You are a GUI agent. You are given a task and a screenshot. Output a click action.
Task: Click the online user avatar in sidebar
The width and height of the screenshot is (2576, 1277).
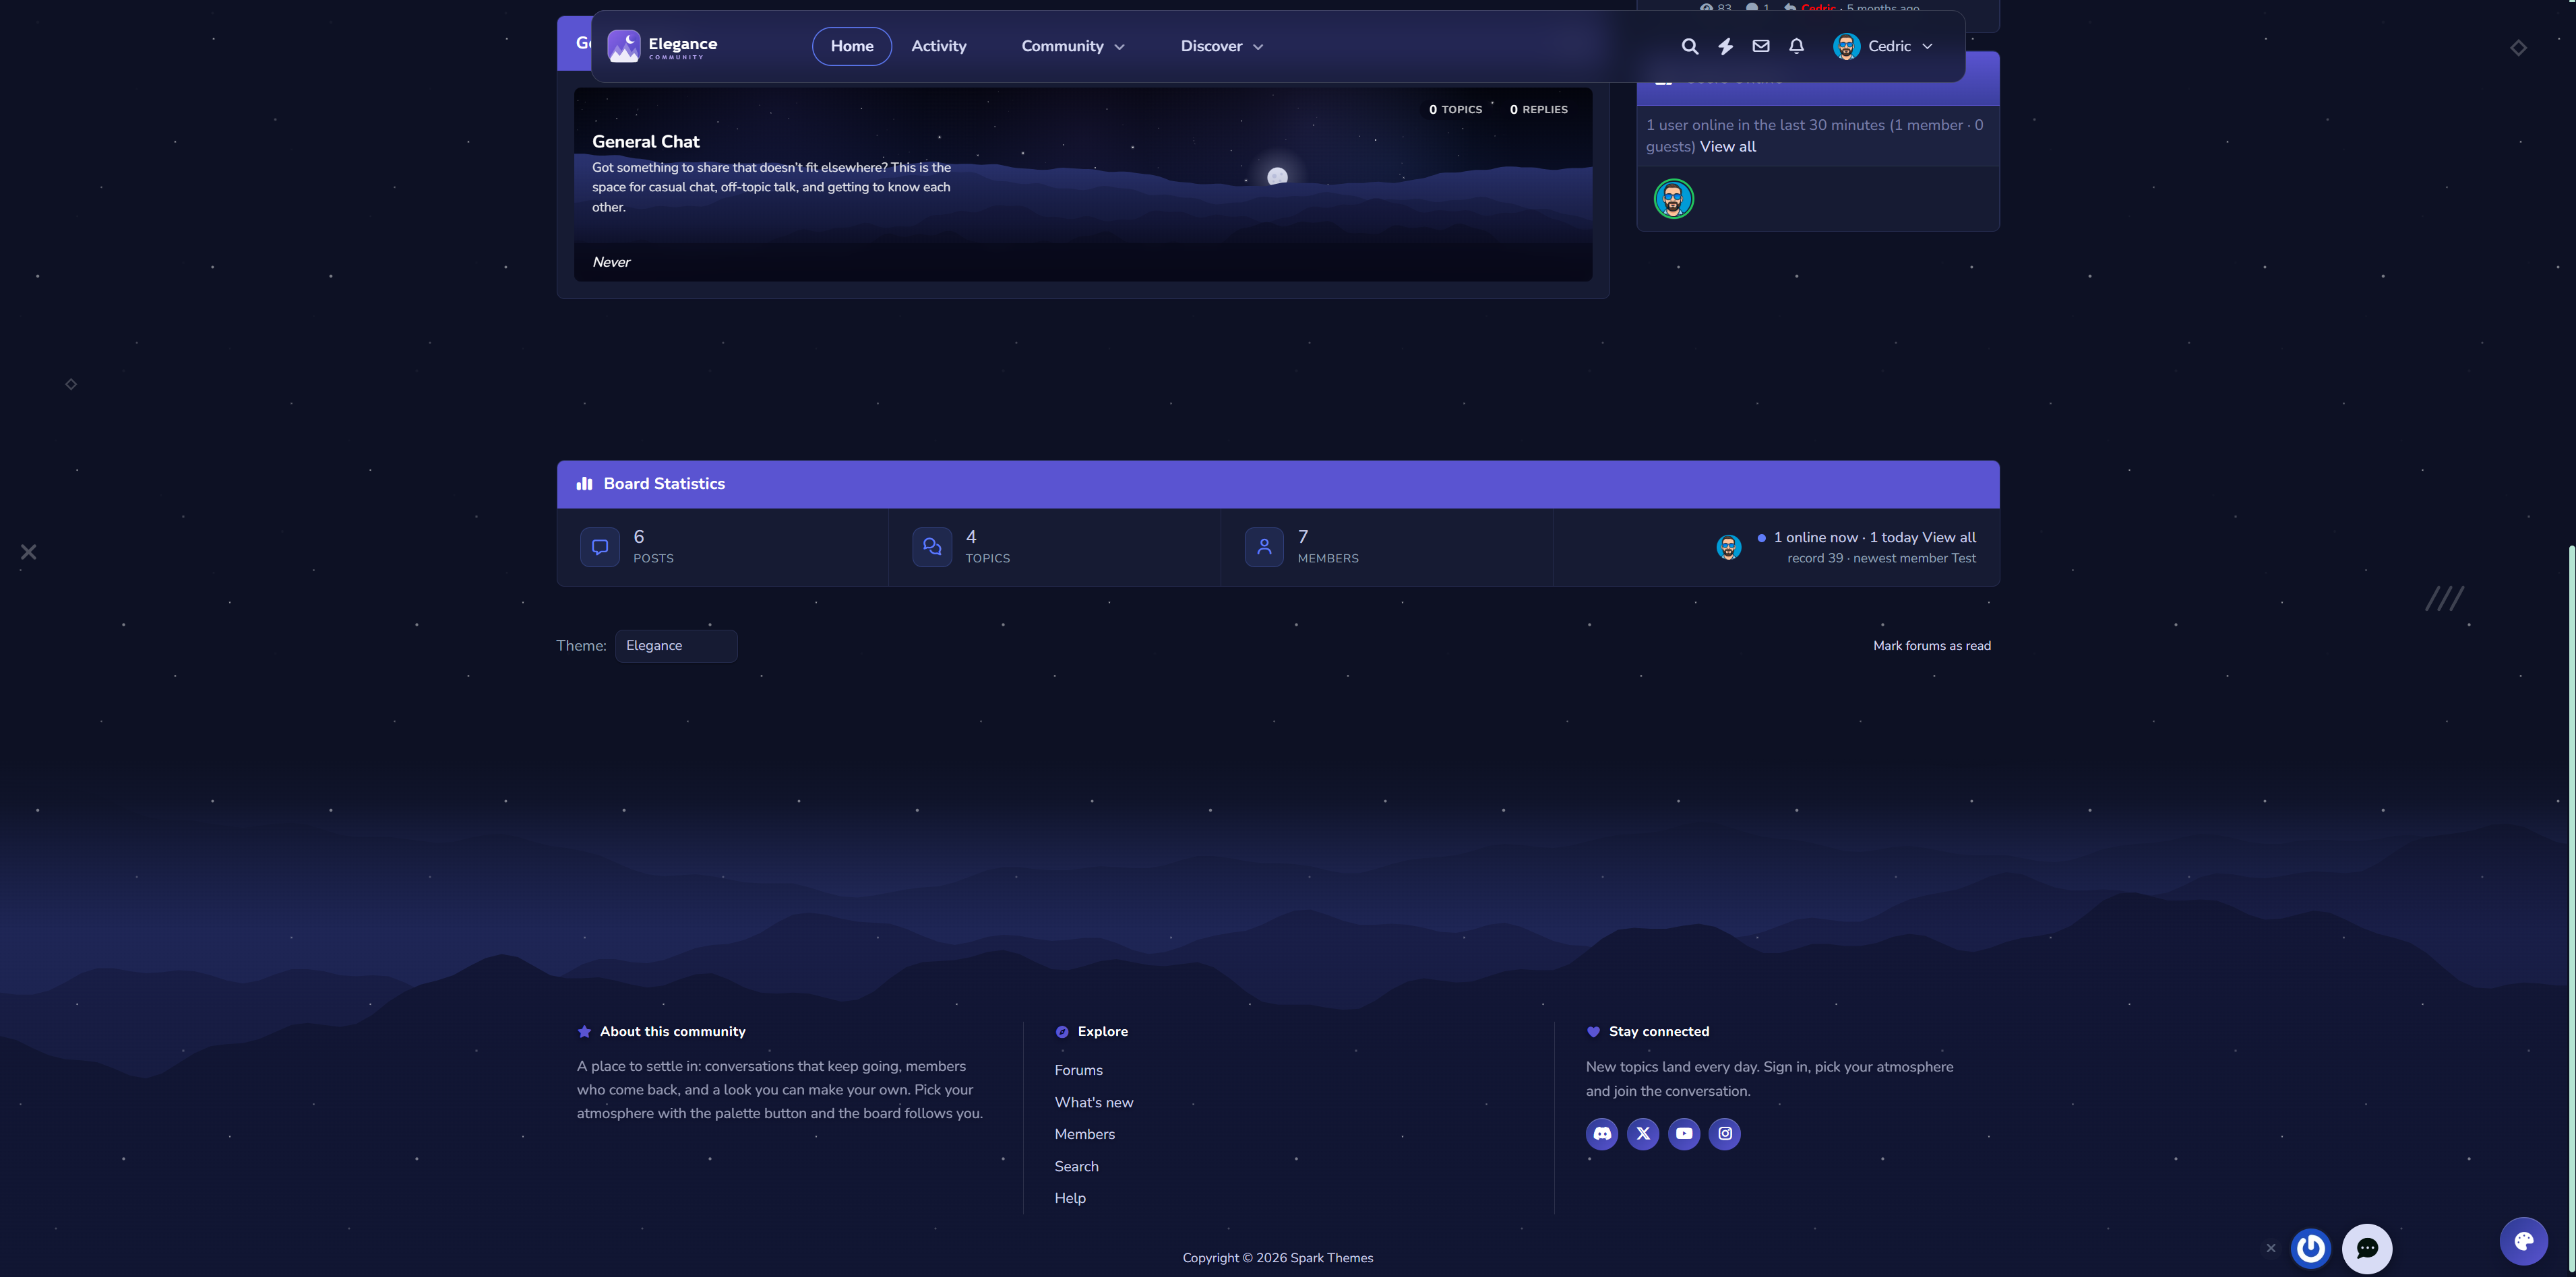(1673, 199)
